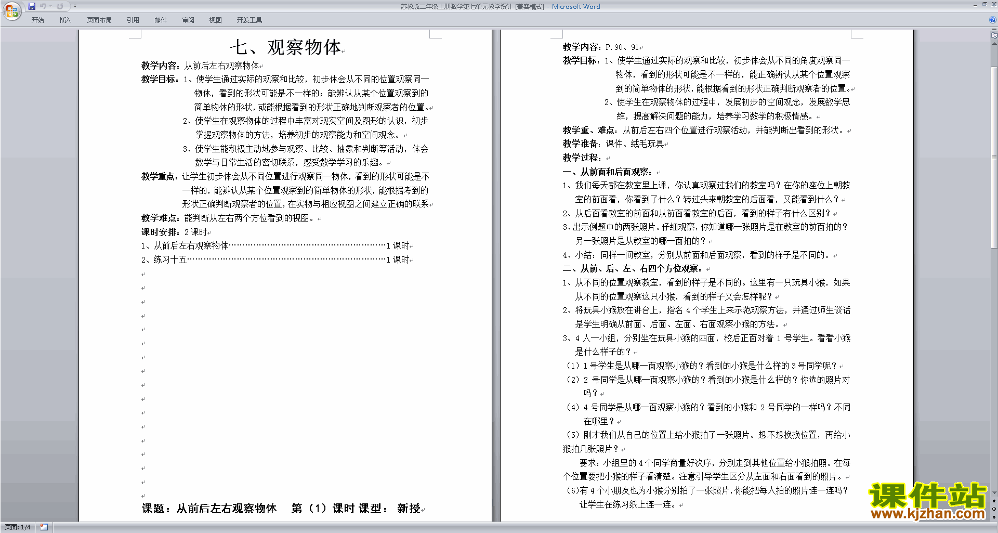
Task: Click 教学内容：P.90、91 on the second page
Action: (601, 47)
